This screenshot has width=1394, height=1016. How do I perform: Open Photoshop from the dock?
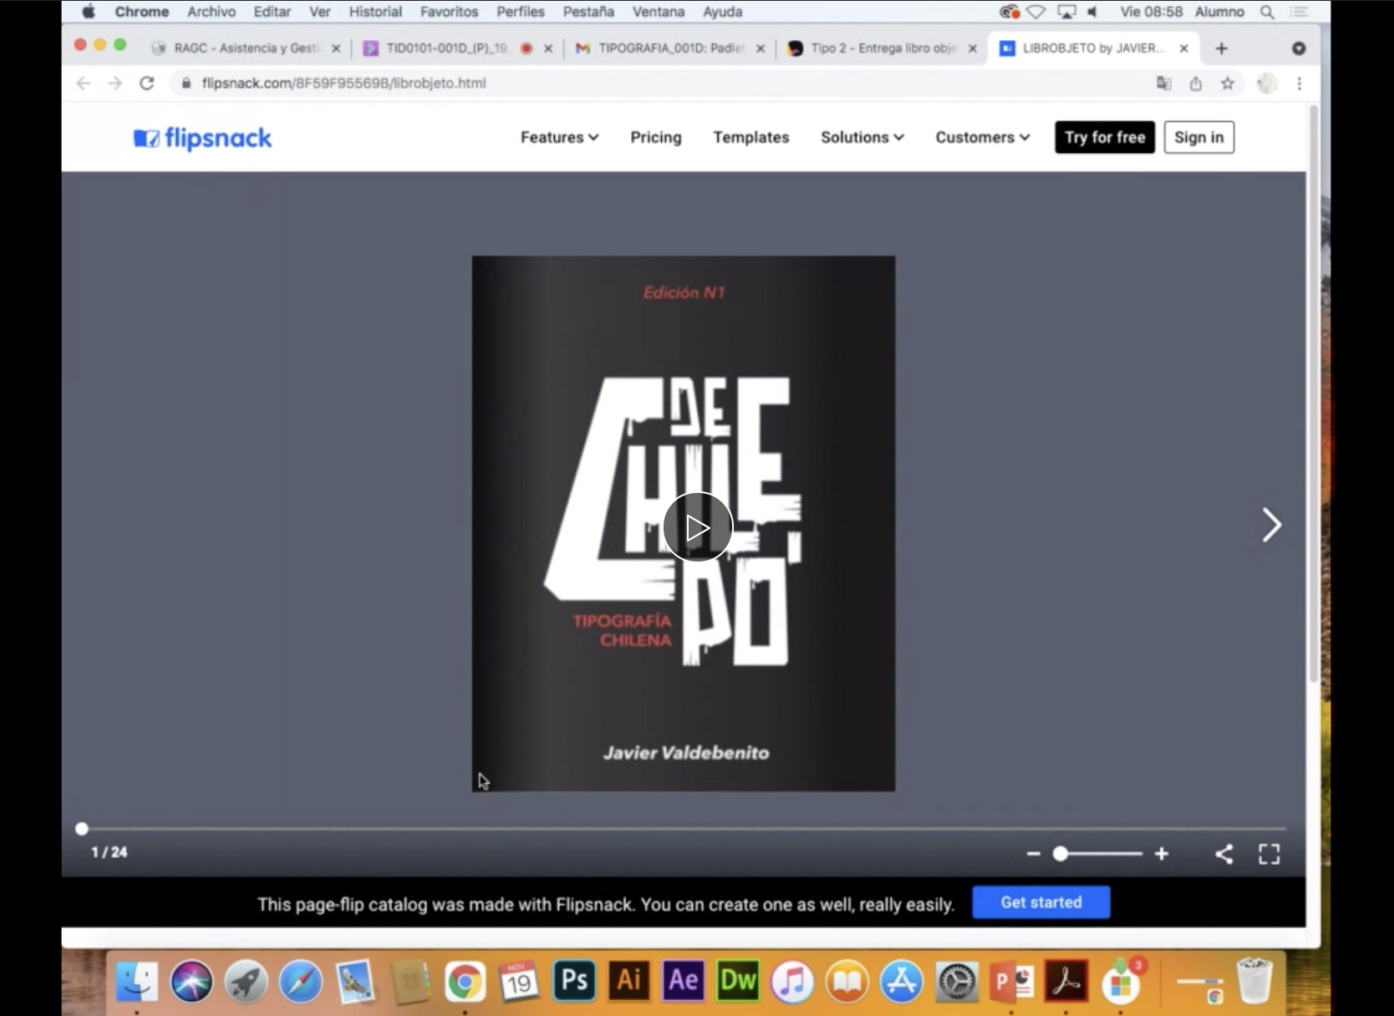[574, 980]
